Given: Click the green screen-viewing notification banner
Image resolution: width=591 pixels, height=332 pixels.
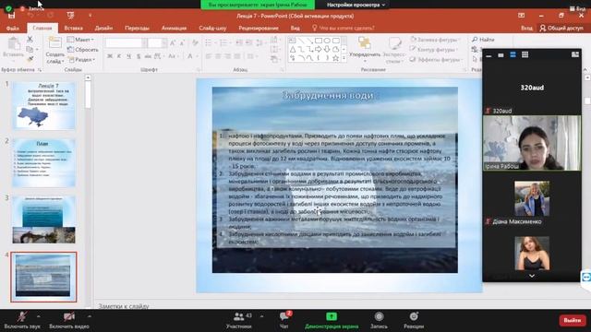Looking at the screenshot, I should tap(258, 5).
